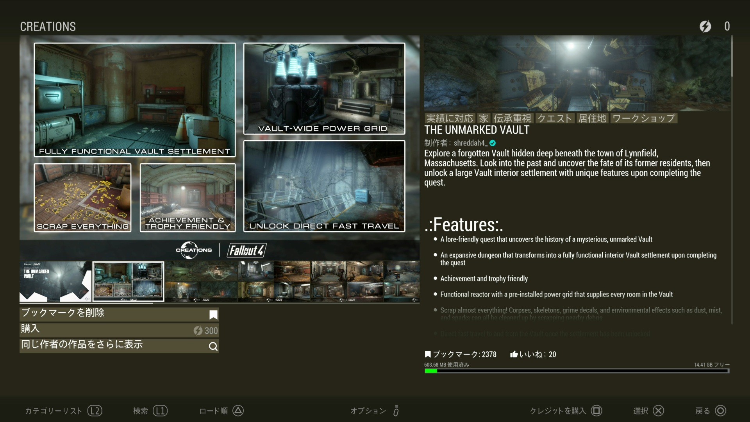Select the ワークショップ tag

(643, 118)
